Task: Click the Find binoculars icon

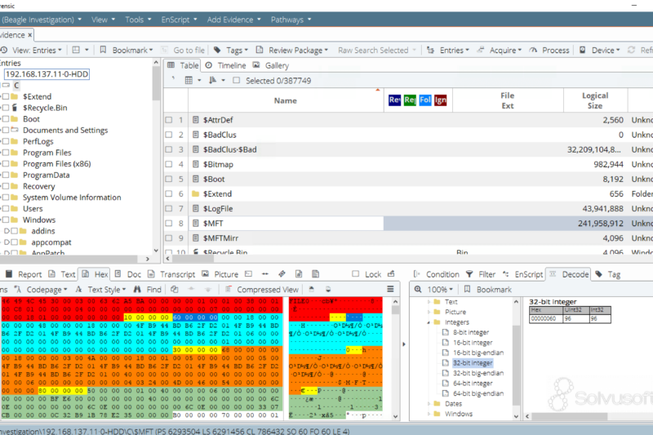Action: (x=137, y=289)
